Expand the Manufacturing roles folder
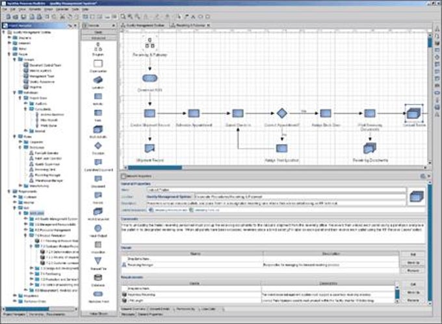Screen dimensions: 442x324 click(x=20, y=186)
